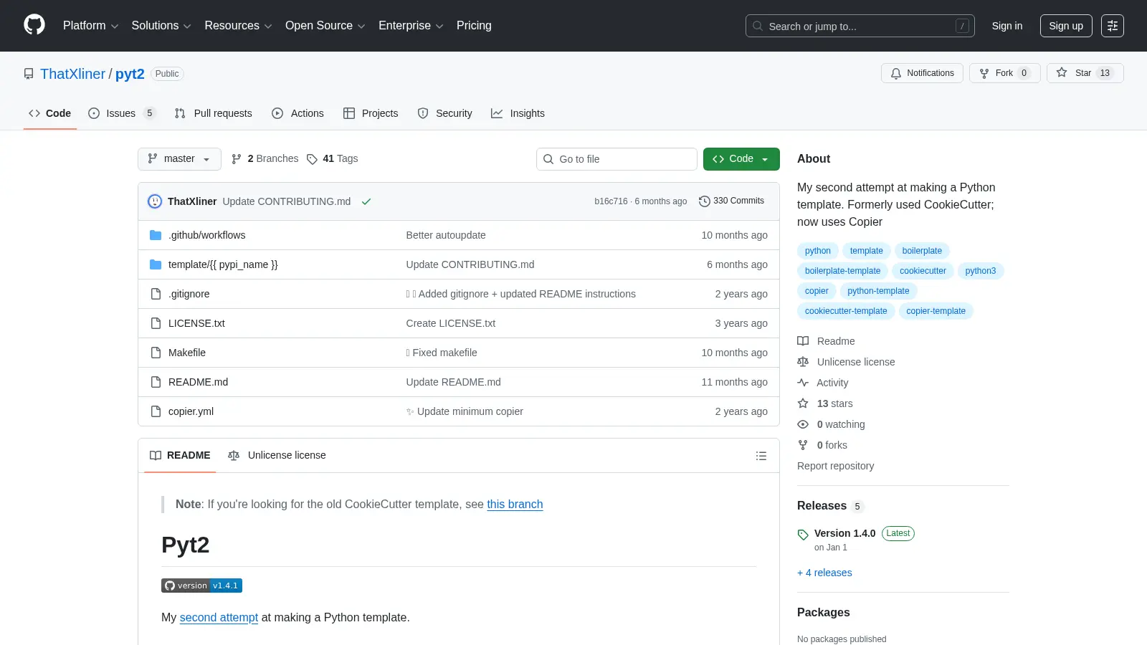The width and height of the screenshot is (1147, 645).
Task: Open the 330 Commits history
Action: point(732,201)
